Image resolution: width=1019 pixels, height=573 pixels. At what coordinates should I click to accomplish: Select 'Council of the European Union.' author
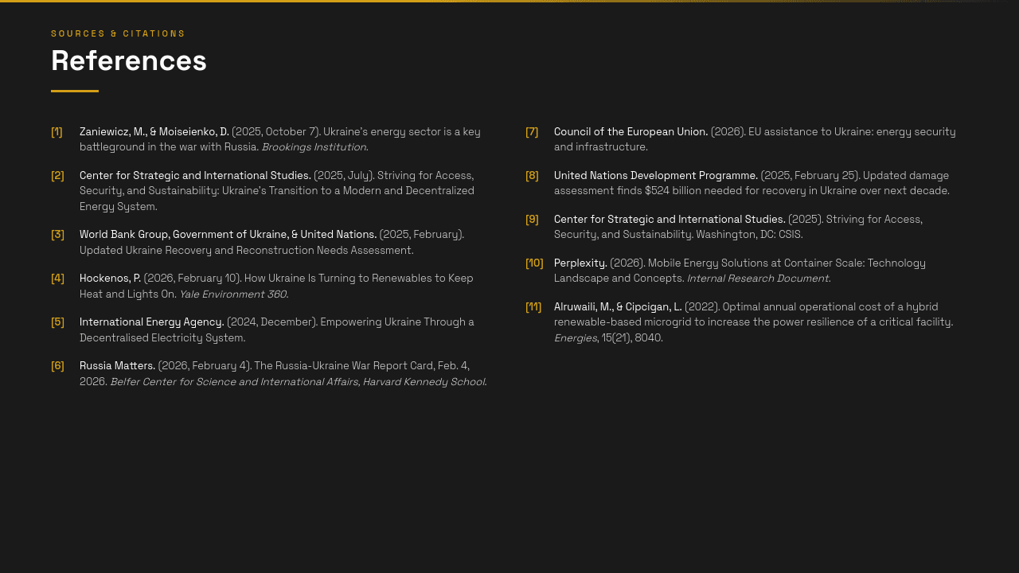click(x=631, y=132)
